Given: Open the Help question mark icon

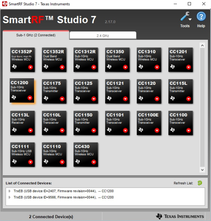Looking at the screenshot, I should [x=201, y=17].
